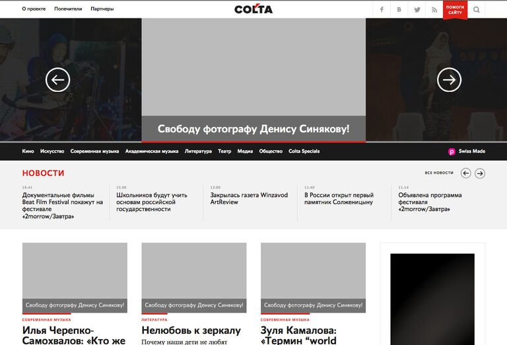Open the 'Общество' section
Viewport: 507px width, 345px height.
coord(271,151)
